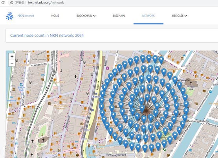
Task: Click the site info icon in address bar
Action: point(12,2)
